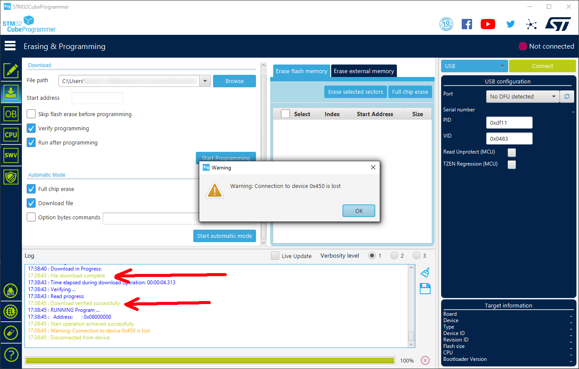The height and width of the screenshot is (369, 579).
Task: Click Full chip erase button
Action: click(x=410, y=92)
